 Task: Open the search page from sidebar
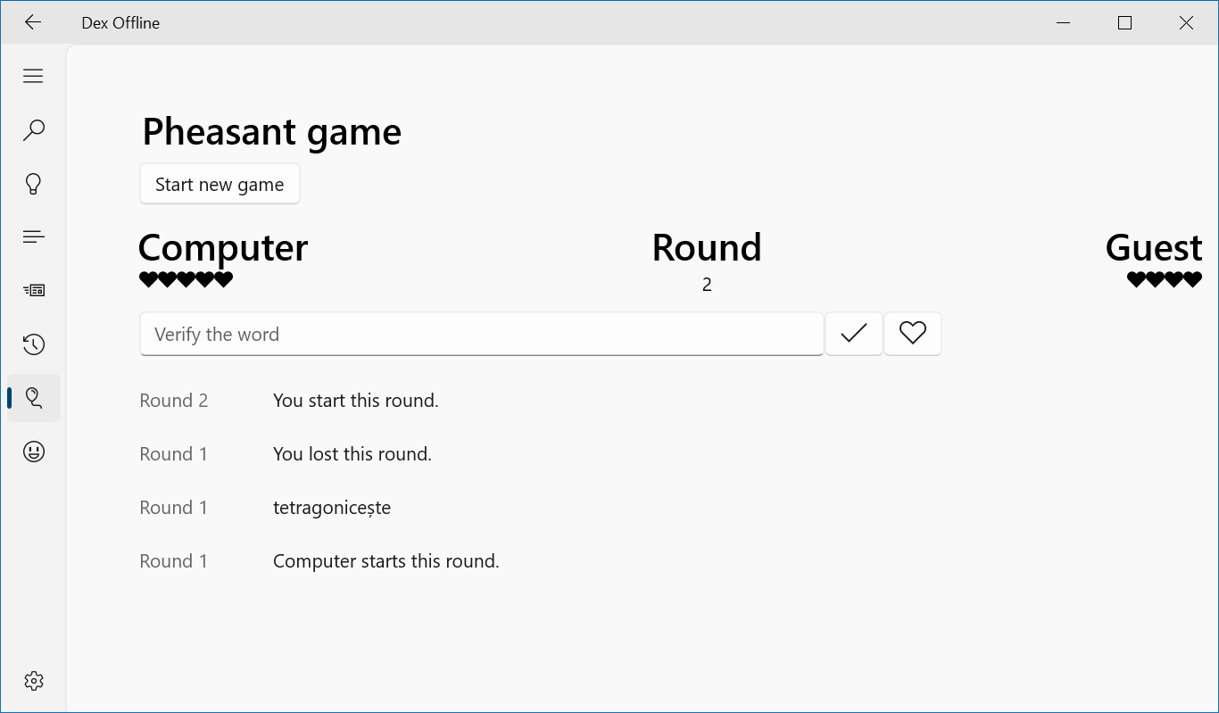click(x=33, y=130)
